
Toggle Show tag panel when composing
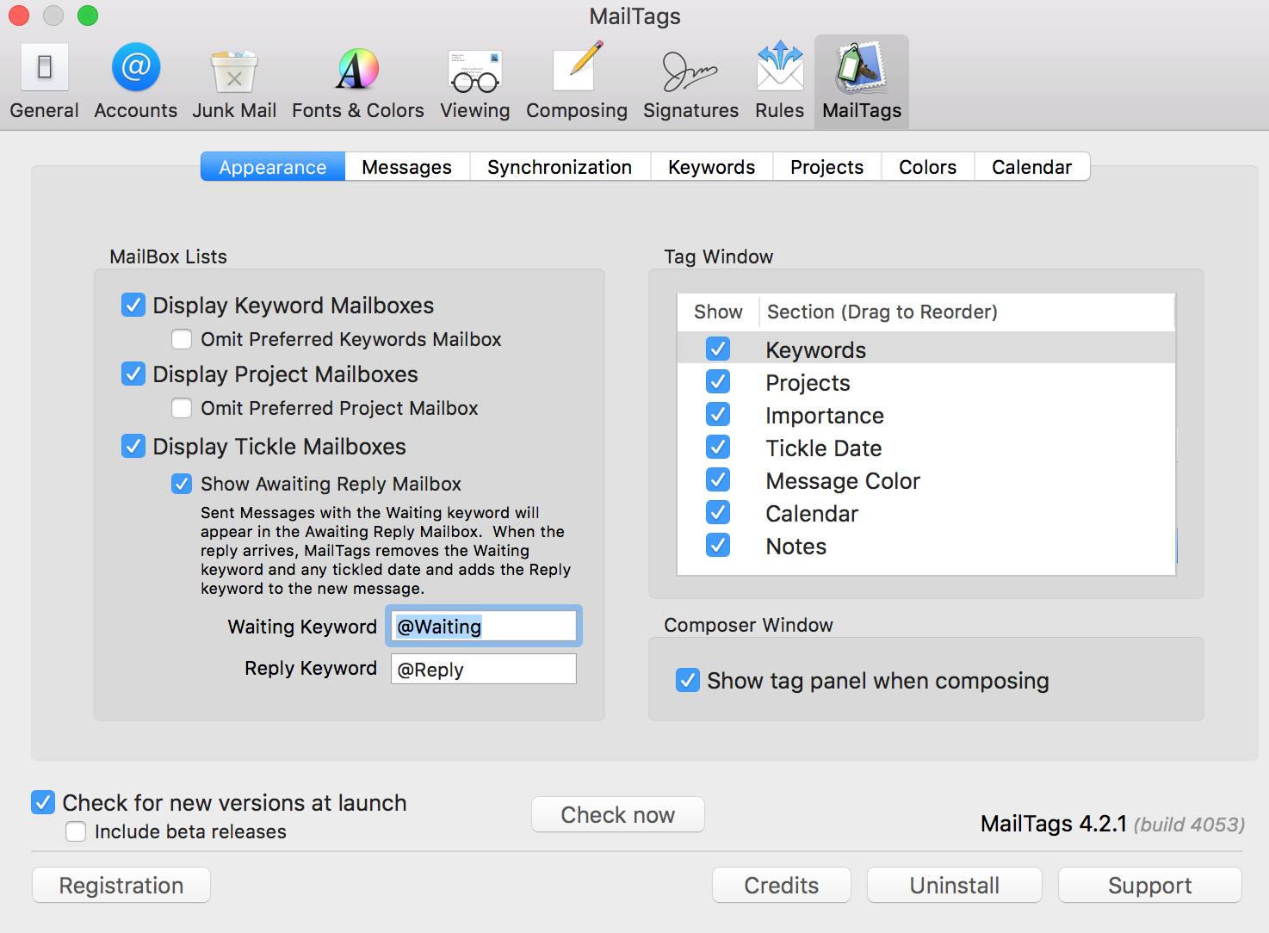688,681
